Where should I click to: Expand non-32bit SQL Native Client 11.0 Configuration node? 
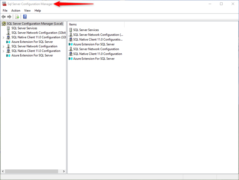4,51
